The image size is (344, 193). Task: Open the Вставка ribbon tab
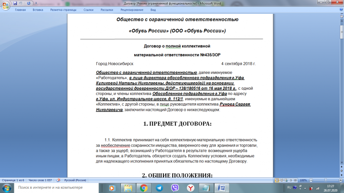38,10
